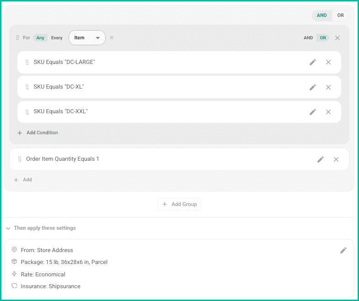This screenshot has width=359, height=301.
Task: Click the shield Insurance icon
Action: pos(14,285)
